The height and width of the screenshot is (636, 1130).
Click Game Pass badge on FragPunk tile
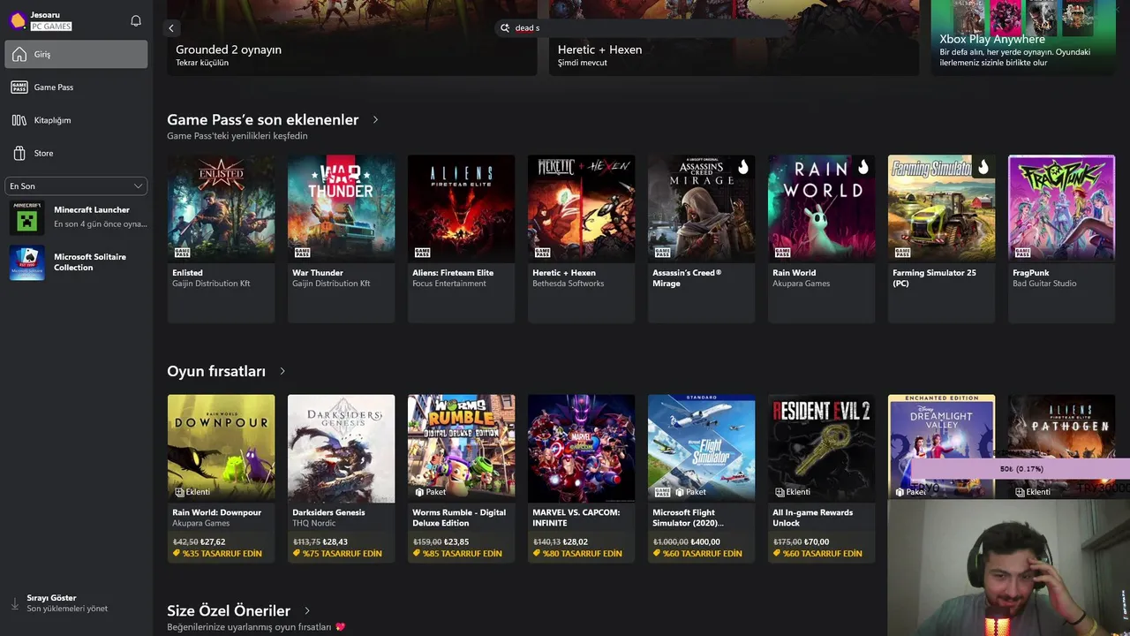pos(1021,252)
